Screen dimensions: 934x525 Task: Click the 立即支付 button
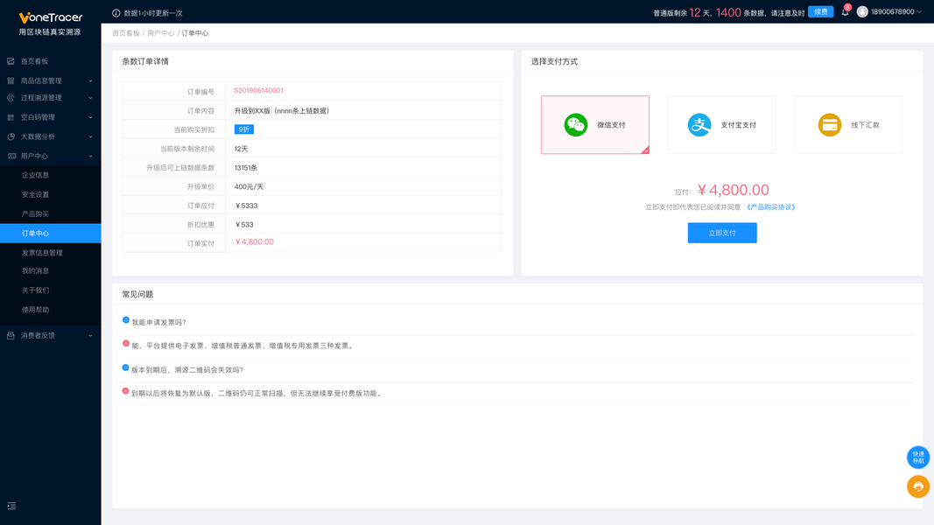tap(722, 233)
